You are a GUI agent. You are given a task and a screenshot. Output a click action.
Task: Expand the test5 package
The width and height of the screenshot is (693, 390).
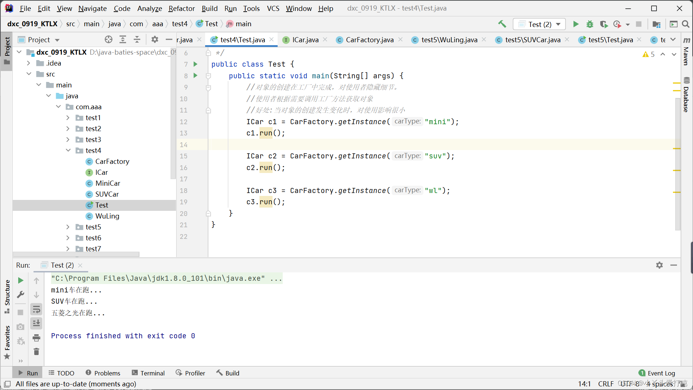[68, 227]
